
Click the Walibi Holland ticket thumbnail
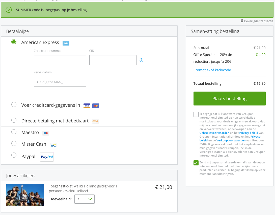(25, 195)
